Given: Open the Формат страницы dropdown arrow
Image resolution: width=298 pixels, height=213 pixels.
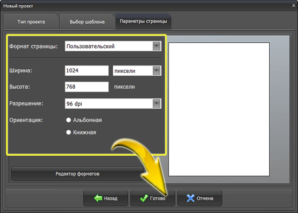Looking at the screenshot, I should [157, 46].
